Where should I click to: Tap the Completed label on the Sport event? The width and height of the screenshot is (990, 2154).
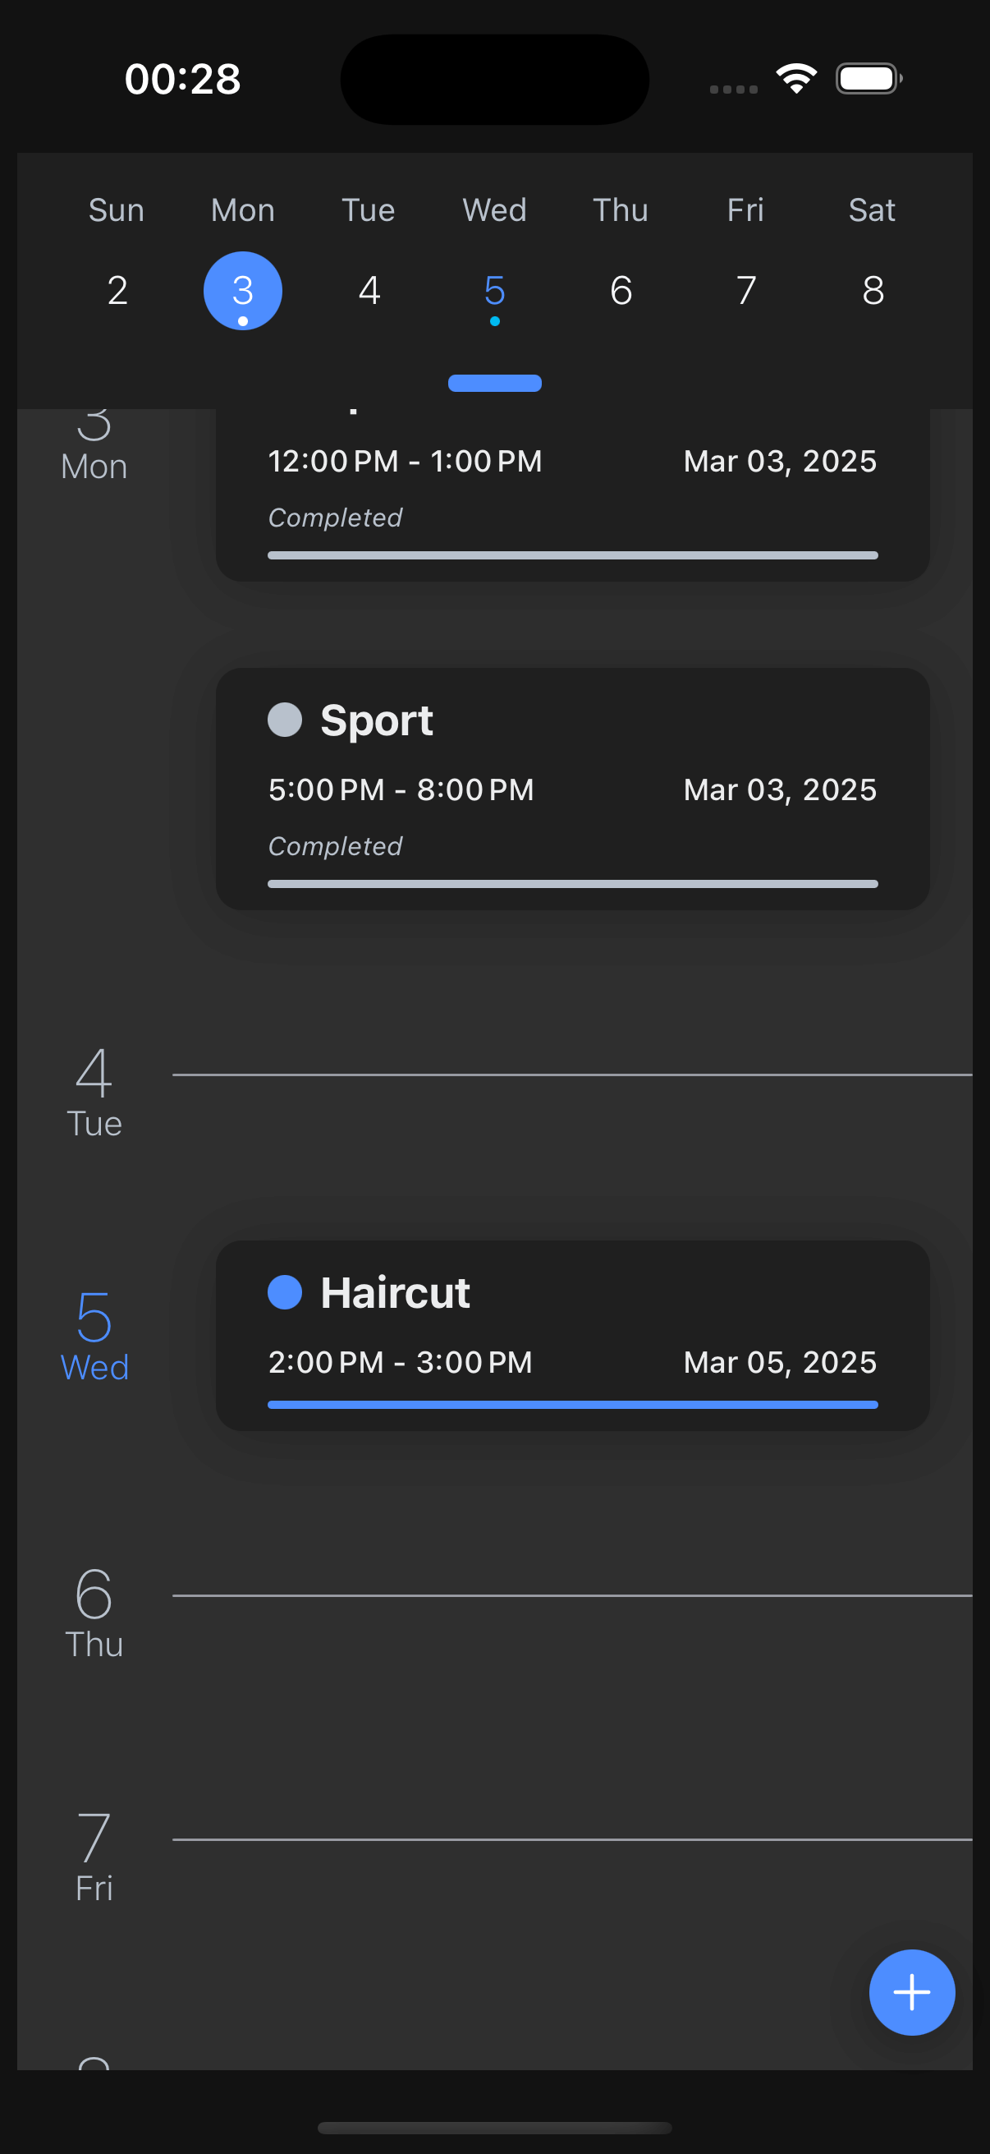(x=335, y=845)
